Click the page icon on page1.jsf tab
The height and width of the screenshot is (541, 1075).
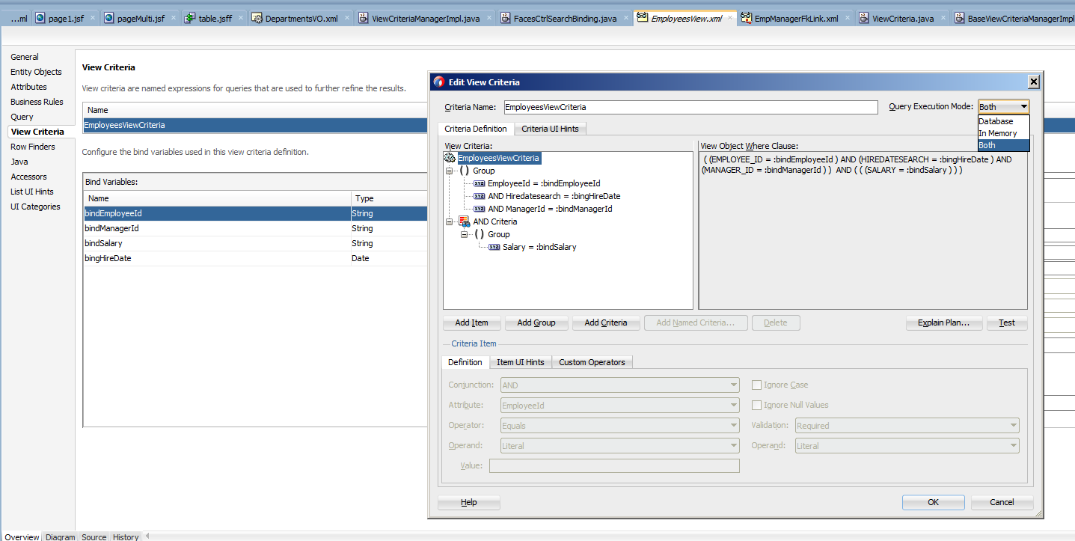39,17
